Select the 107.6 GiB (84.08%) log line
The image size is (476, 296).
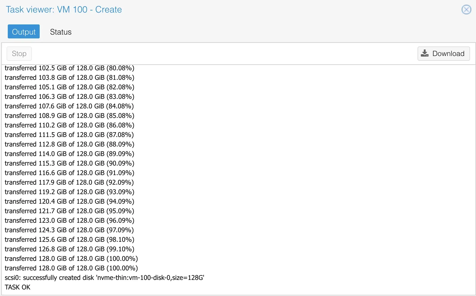click(69, 106)
